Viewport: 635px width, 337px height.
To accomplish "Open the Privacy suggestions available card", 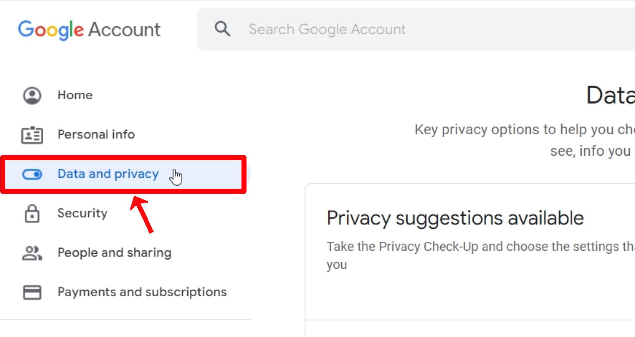I will click(x=470, y=251).
